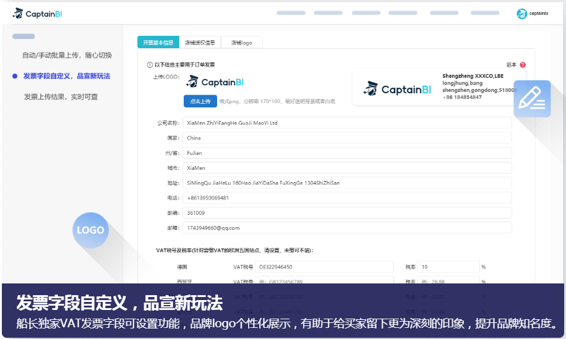
Task: Click the VAT税号及税率 section heading
Action: coord(234,250)
